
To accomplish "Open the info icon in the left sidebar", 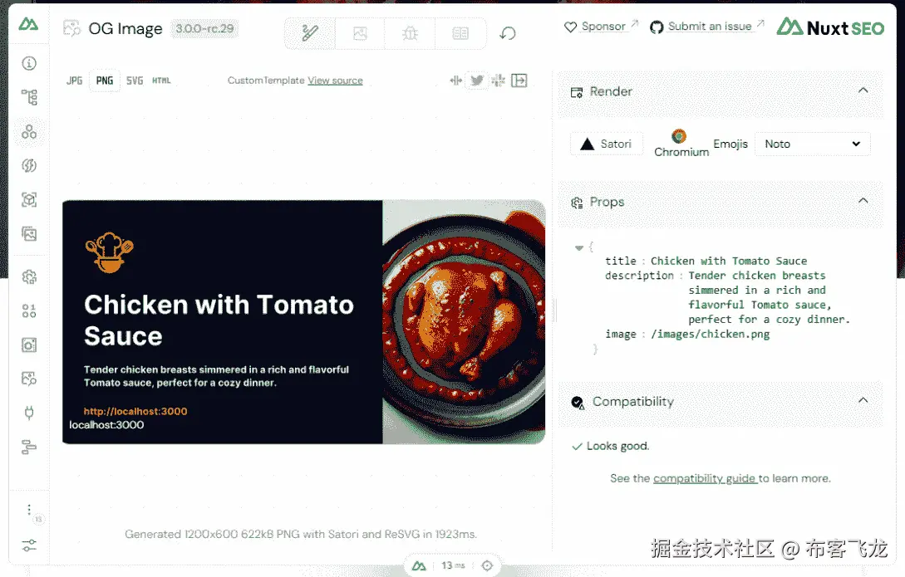I will [x=29, y=62].
